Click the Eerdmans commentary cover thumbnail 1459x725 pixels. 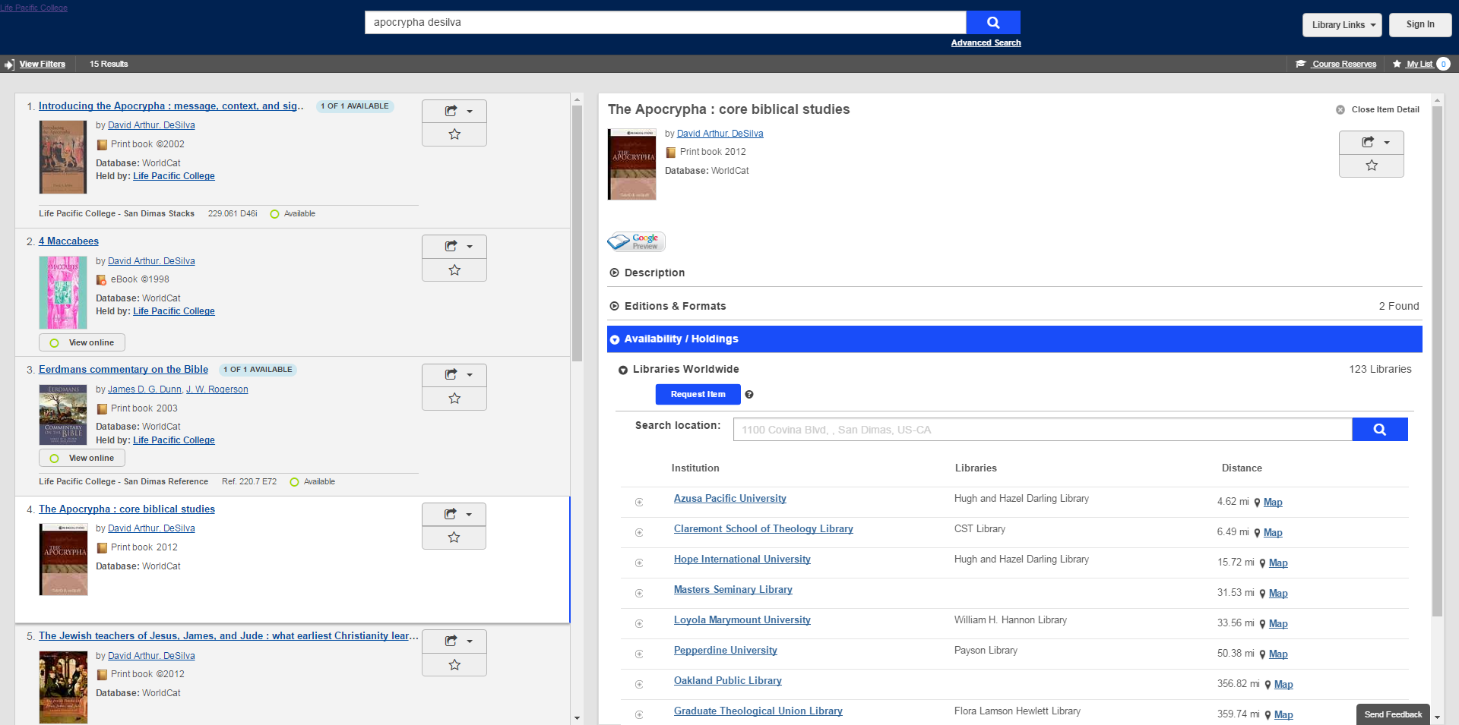click(x=63, y=415)
